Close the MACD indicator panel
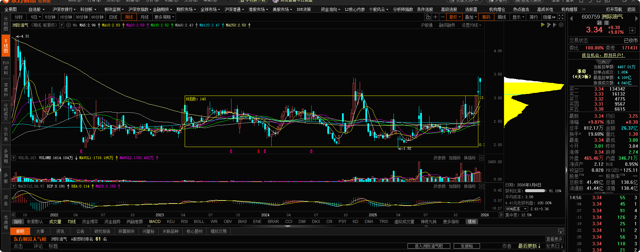640x252 pixels. click(x=481, y=186)
